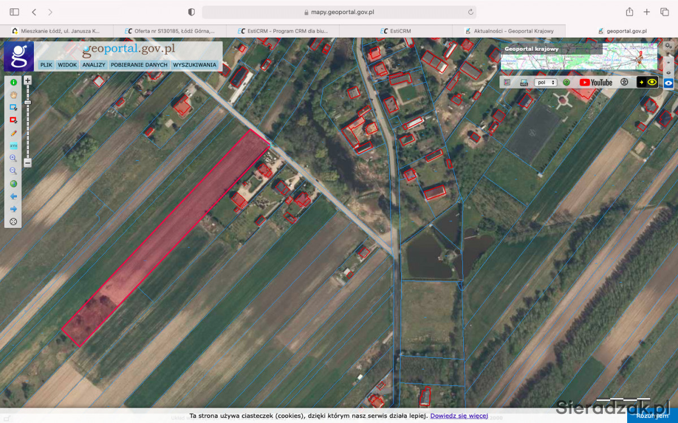Select the hand pan tool

coord(14,95)
